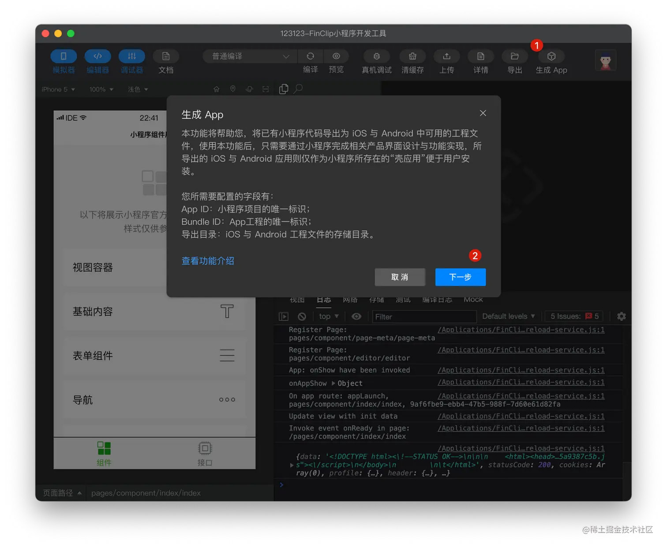Open the Default levels dropdown
This screenshot has height=548, width=667.
(x=508, y=316)
